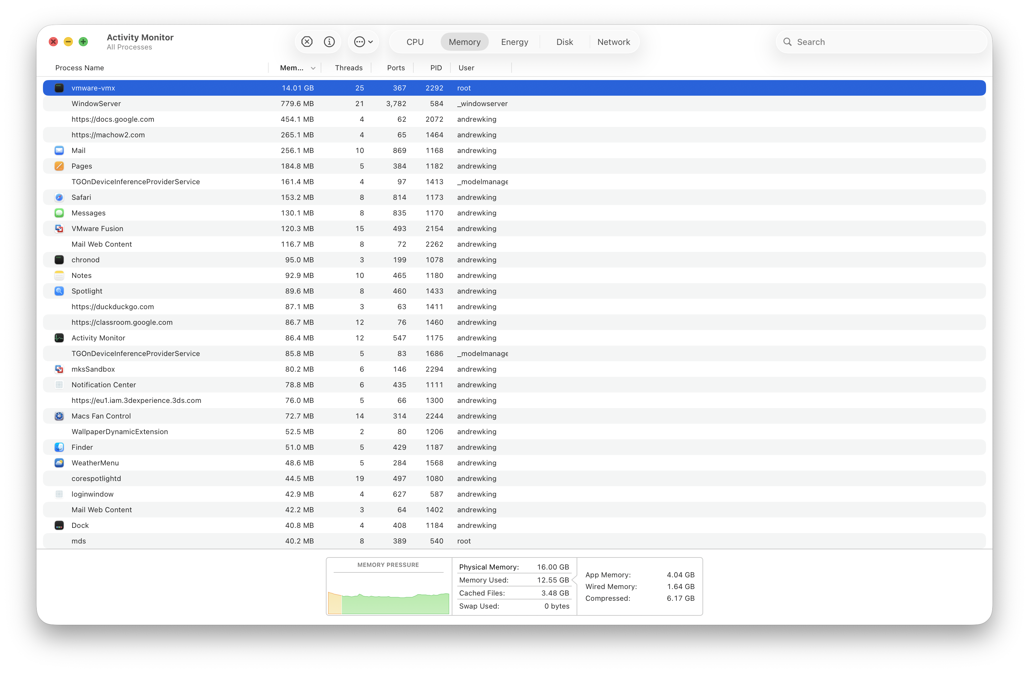Select the WallpaperDynamicExtension process
Viewport: 1029px width, 673px height.
[514, 432]
